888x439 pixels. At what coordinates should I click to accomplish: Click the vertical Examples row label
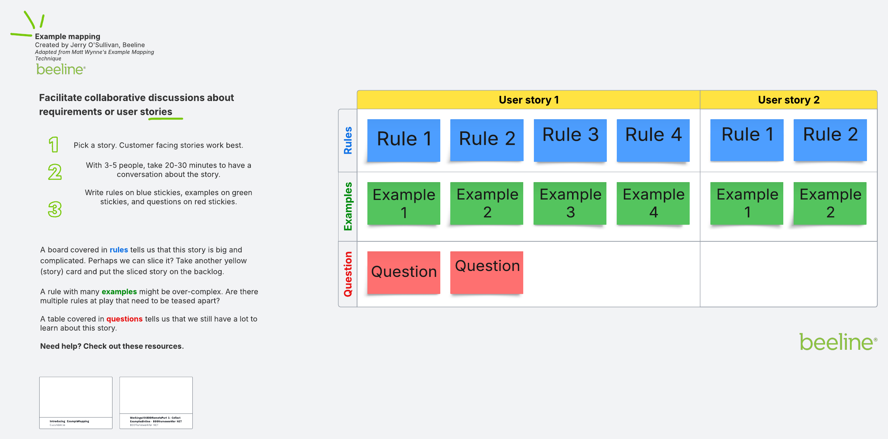click(348, 206)
